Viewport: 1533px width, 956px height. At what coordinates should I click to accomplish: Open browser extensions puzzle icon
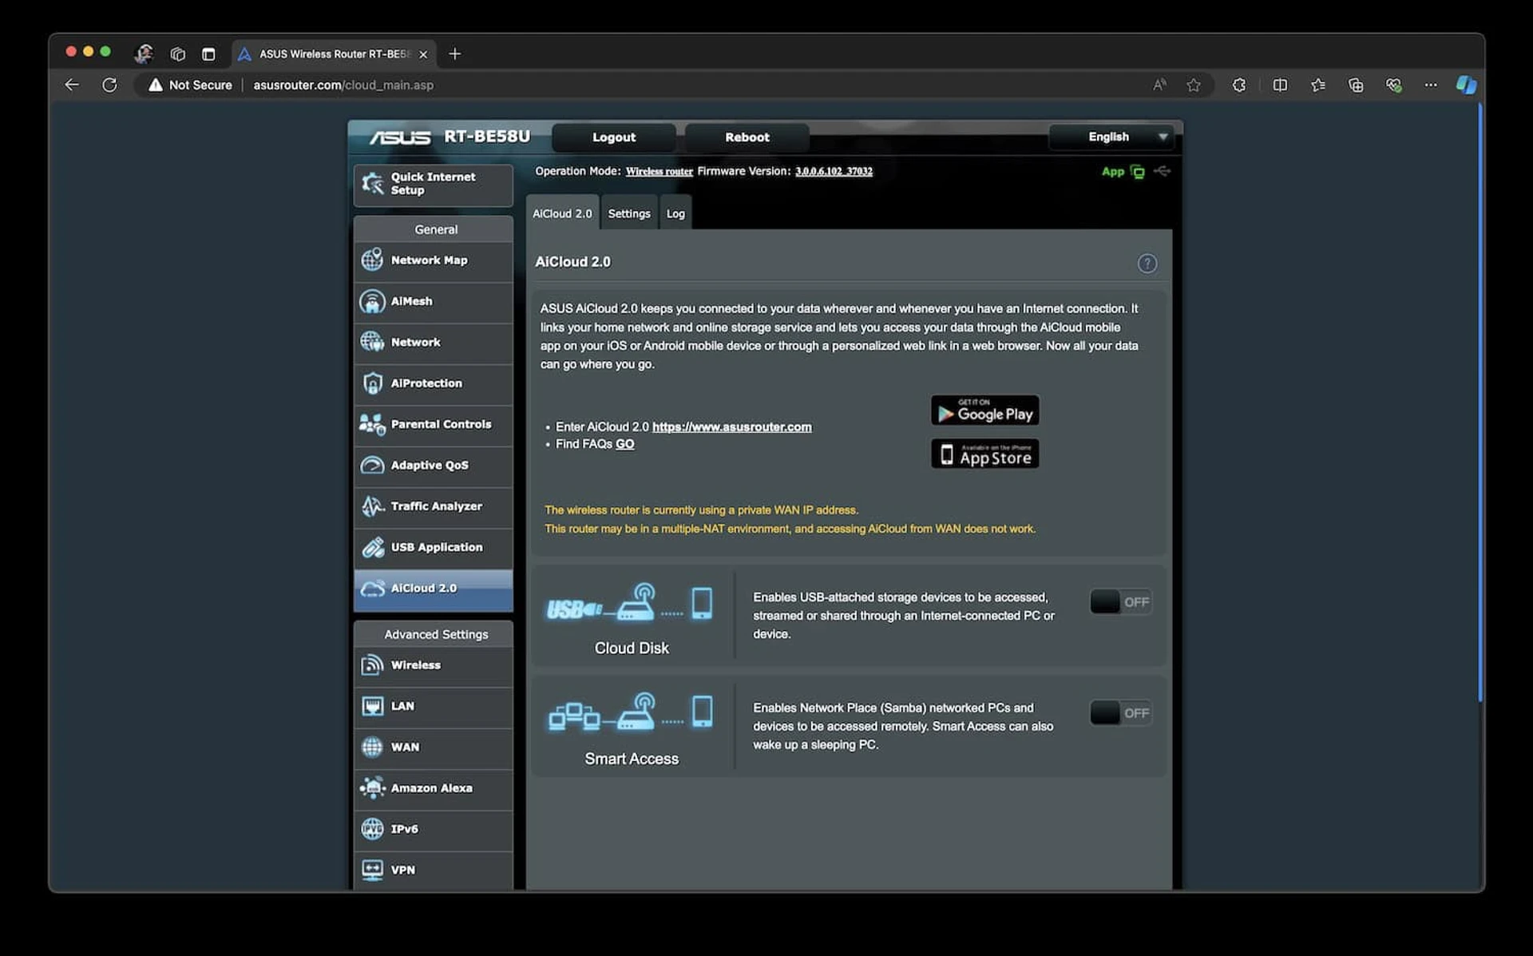pos(1239,85)
